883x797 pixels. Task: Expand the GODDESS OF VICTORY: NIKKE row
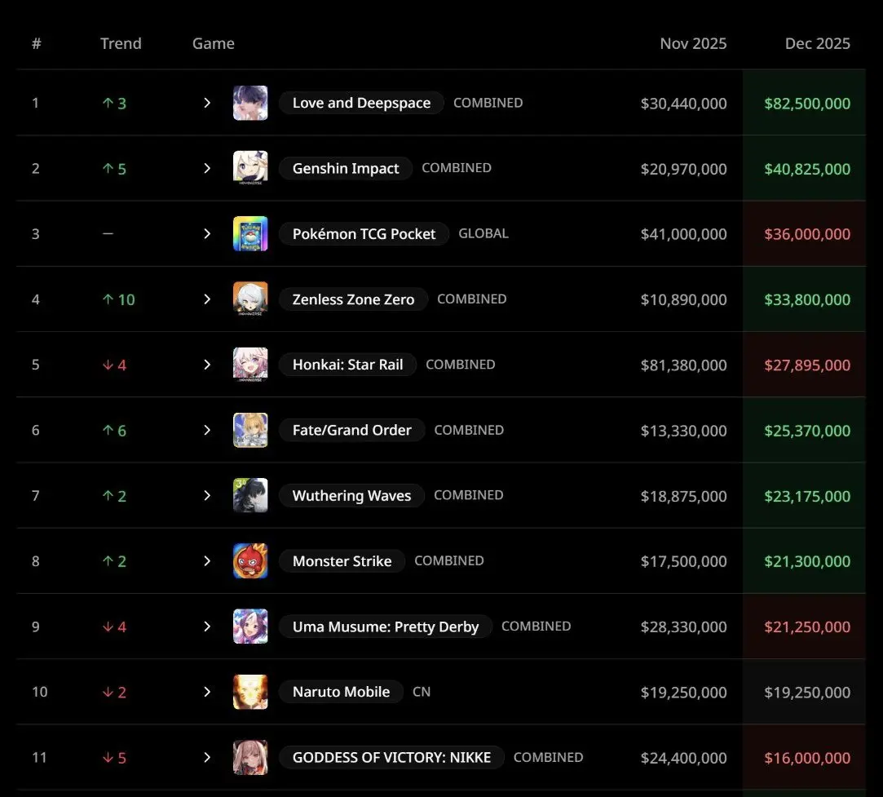(x=207, y=758)
